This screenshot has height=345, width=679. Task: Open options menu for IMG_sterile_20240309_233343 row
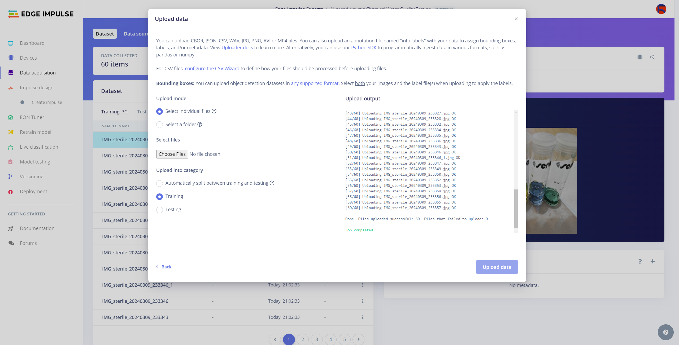tap(363, 317)
